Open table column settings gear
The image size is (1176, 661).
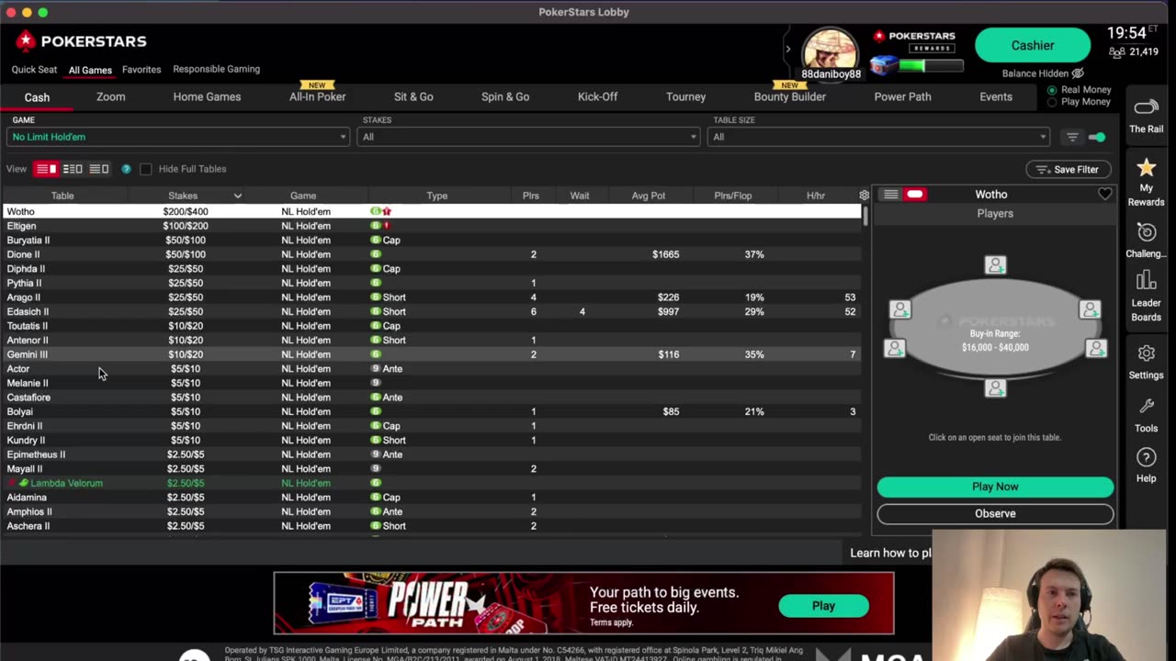tap(864, 196)
